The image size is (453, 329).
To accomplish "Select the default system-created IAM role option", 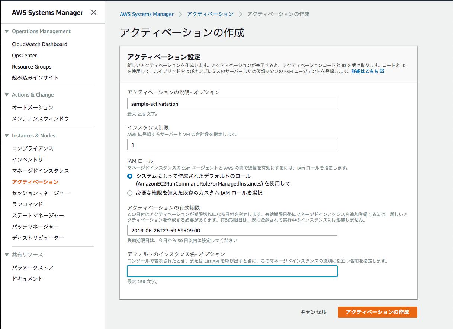I will [130, 176].
